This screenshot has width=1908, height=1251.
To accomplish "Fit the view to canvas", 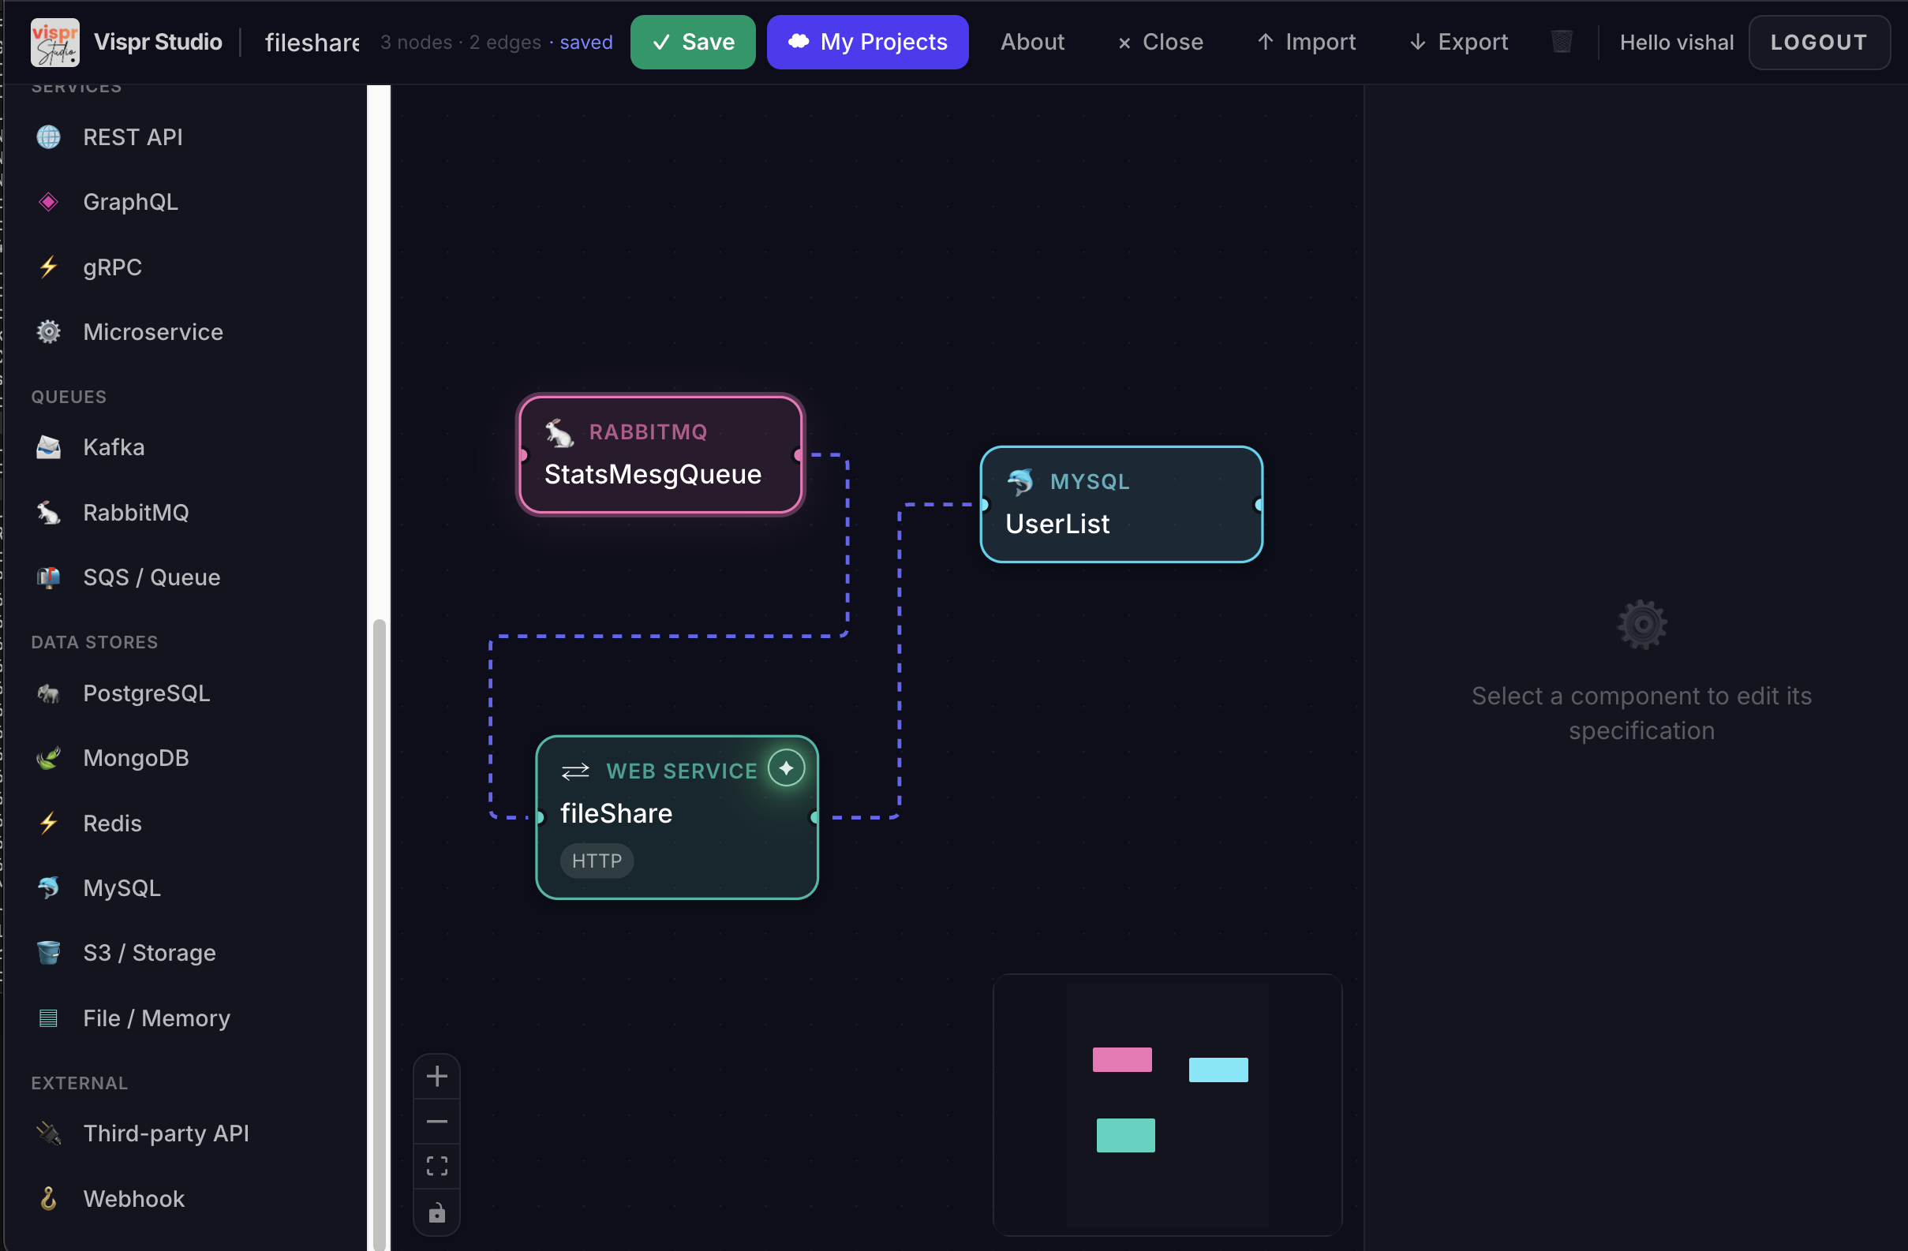I will [437, 1166].
